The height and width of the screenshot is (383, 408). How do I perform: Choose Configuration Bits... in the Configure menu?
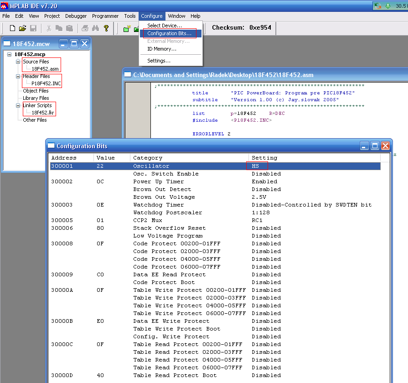tap(170, 33)
